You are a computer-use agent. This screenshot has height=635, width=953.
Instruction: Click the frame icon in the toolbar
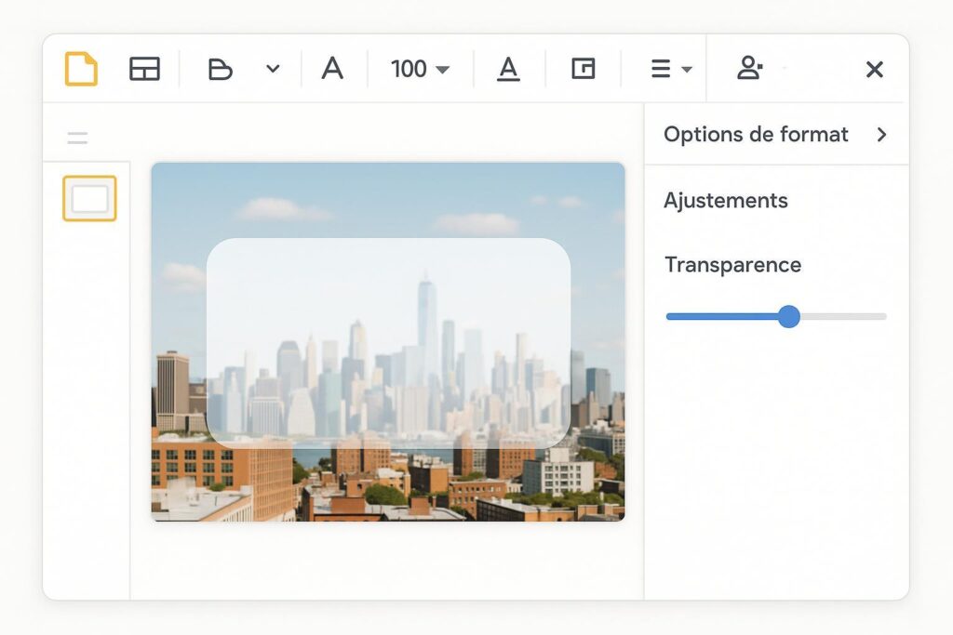click(x=584, y=69)
